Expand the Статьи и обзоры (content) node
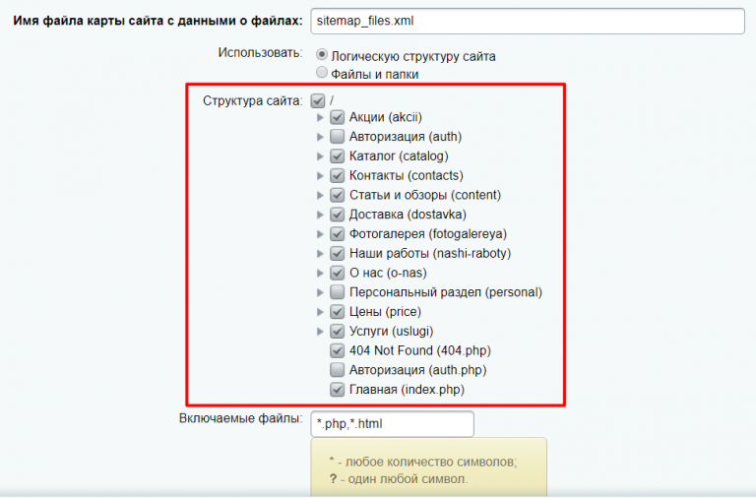This screenshot has height=498, width=756. [320, 195]
